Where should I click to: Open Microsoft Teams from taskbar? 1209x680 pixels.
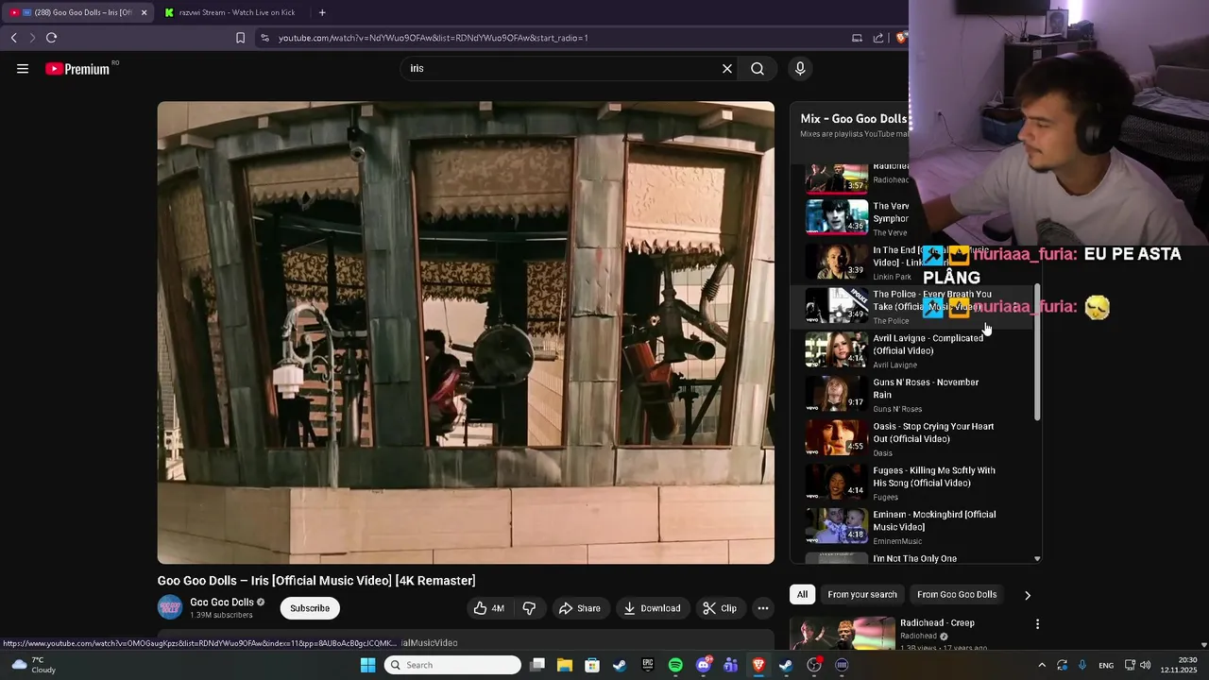click(730, 665)
